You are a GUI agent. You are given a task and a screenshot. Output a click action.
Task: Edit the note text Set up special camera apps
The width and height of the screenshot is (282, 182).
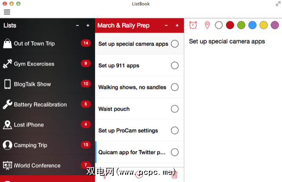pos(227,41)
